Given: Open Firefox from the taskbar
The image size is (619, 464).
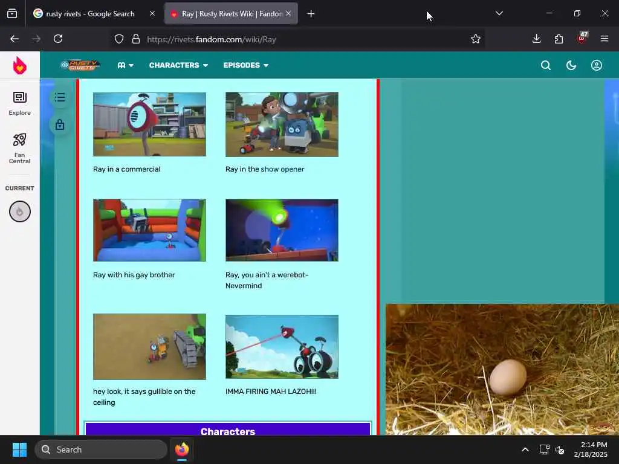Looking at the screenshot, I should (x=182, y=449).
